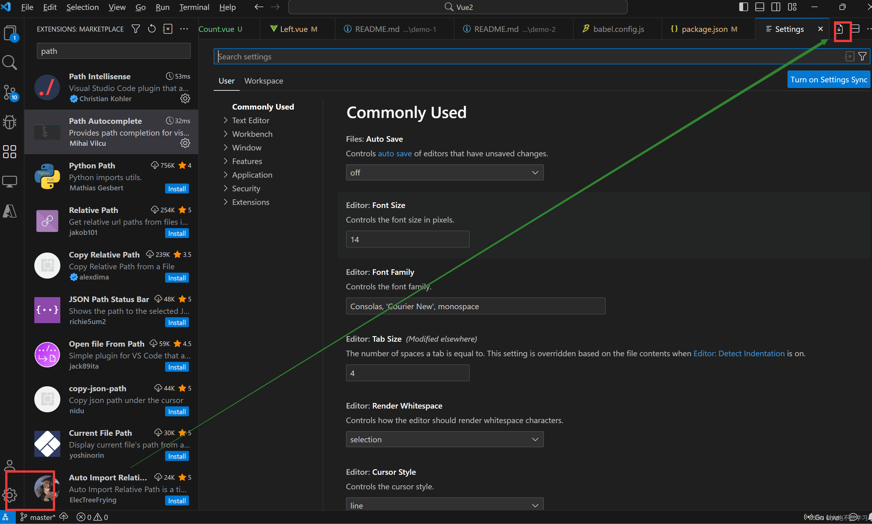Publish changes with the cloud upload icon
The image size is (872, 524).
(64, 517)
